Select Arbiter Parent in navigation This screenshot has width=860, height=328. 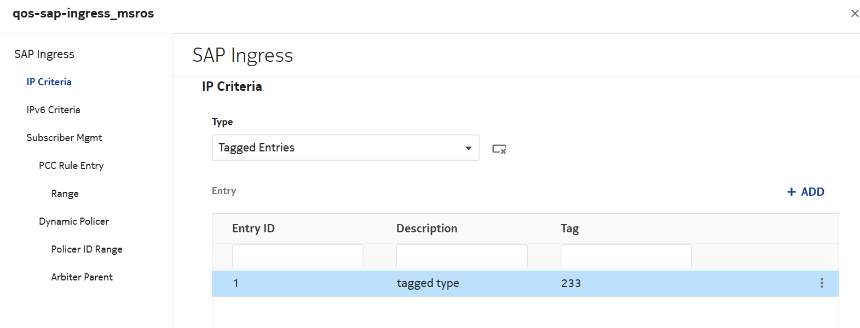tap(82, 277)
